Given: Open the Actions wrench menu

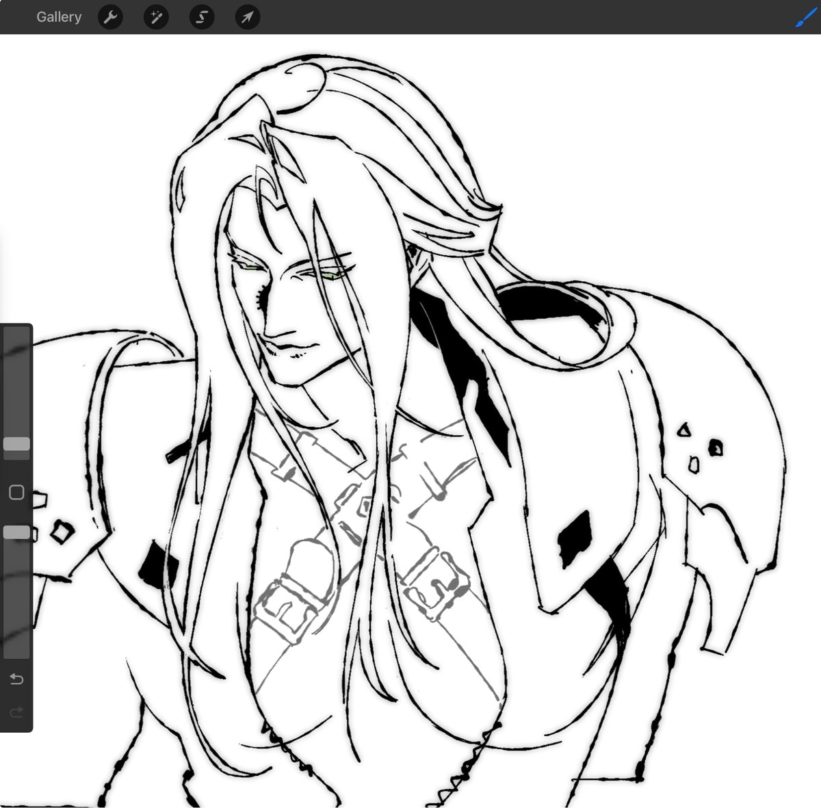Looking at the screenshot, I should [110, 17].
